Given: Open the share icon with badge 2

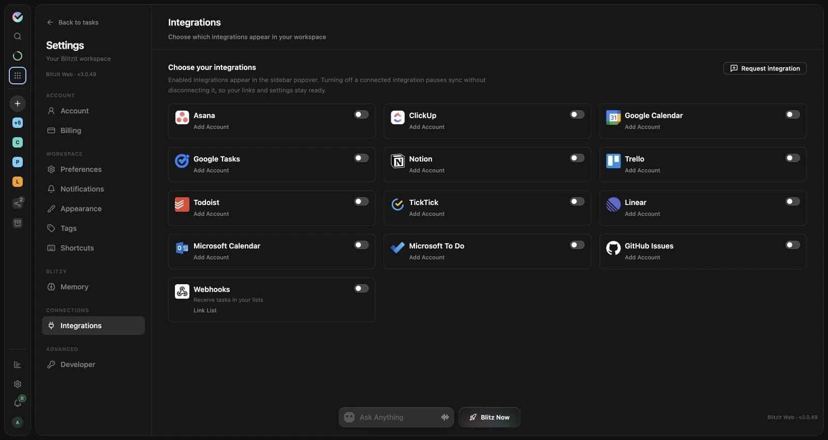Looking at the screenshot, I should 18,203.
